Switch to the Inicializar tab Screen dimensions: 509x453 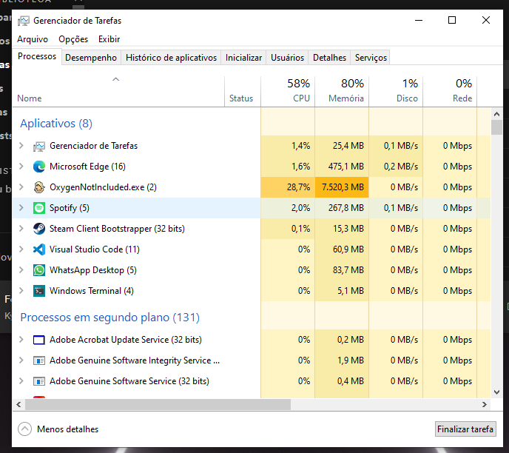point(243,58)
